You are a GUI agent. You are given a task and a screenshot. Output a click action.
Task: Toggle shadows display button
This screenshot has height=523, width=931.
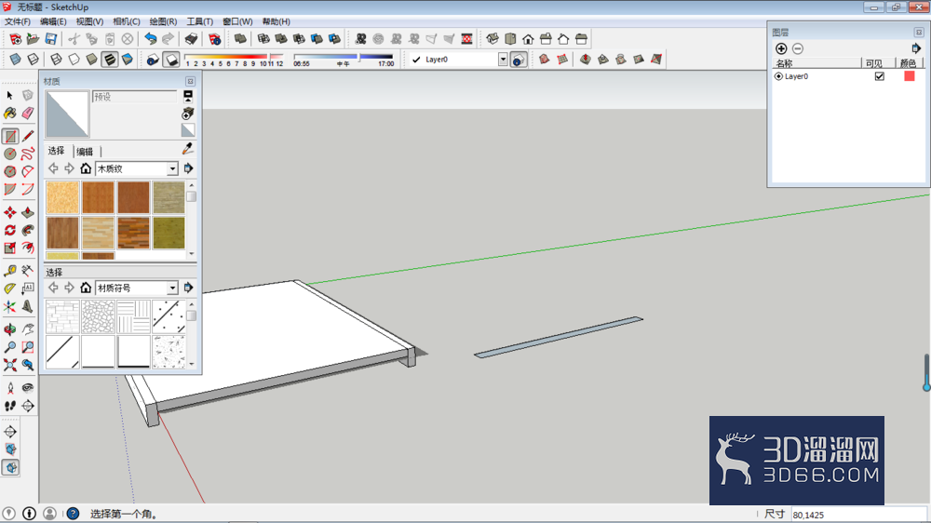[171, 60]
